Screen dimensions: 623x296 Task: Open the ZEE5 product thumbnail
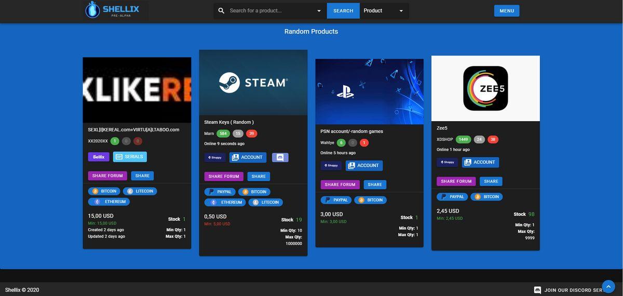tap(485, 88)
